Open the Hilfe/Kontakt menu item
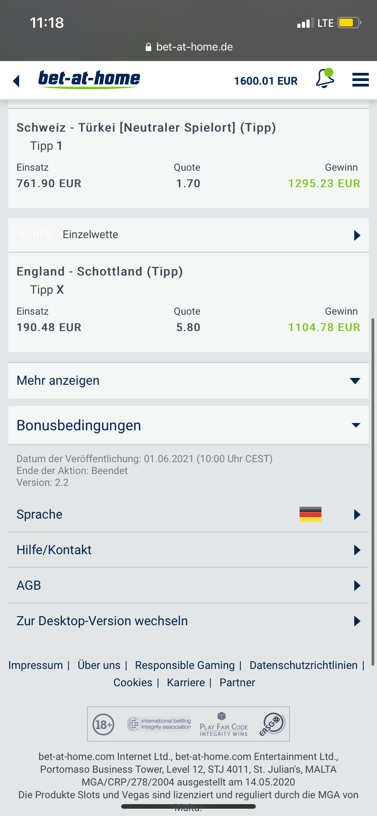The width and height of the screenshot is (377, 816). click(188, 550)
